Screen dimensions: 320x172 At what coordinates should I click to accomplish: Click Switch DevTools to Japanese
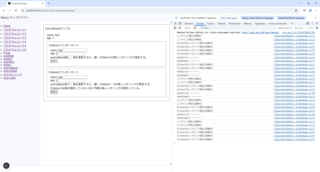[291, 18]
